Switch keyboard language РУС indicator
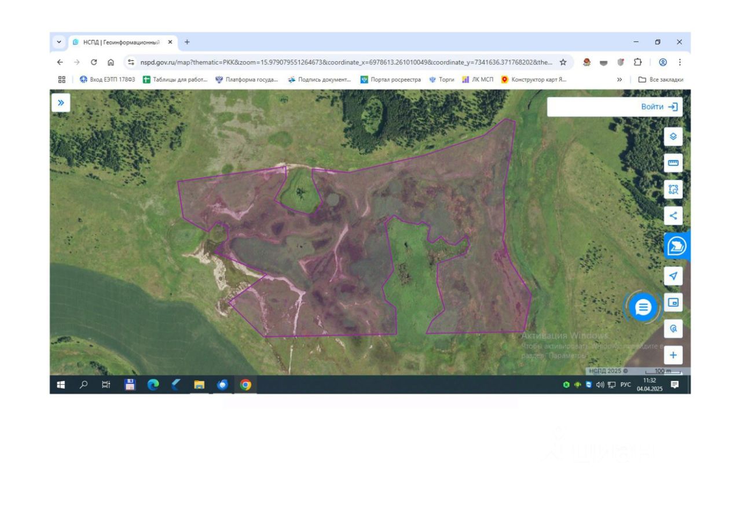This screenshot has height=523, width=741. (626, 385)
